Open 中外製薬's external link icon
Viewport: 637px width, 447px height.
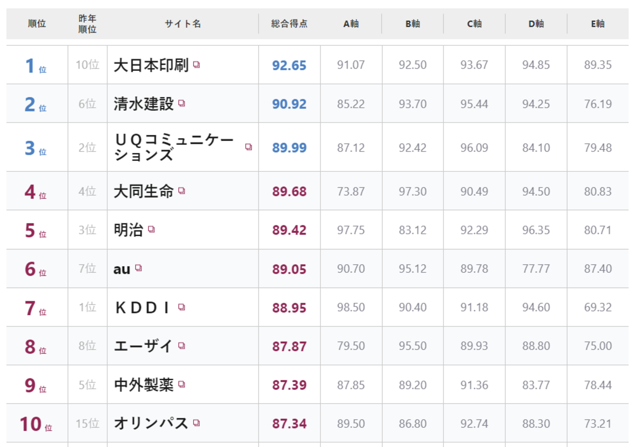(x=182, y=385)
